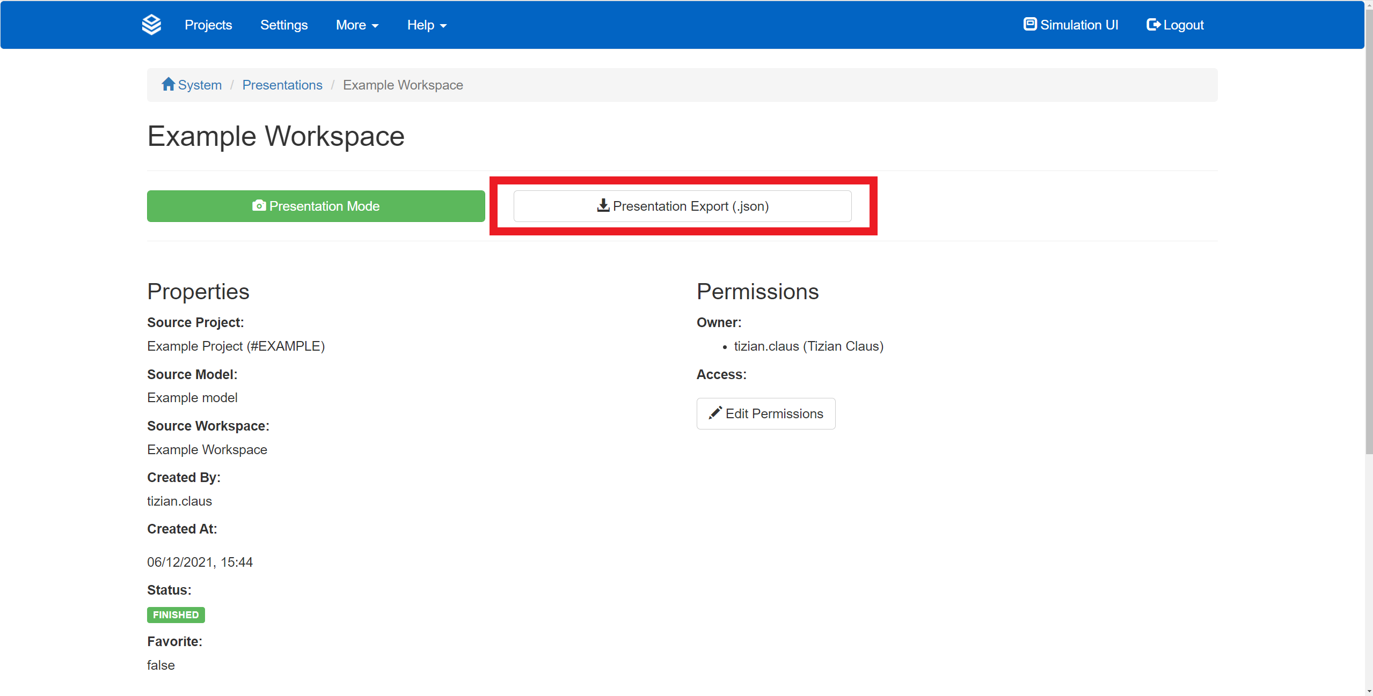
Task: Click the pencil icon on Edit Permissions
Action: click(715, 413)
